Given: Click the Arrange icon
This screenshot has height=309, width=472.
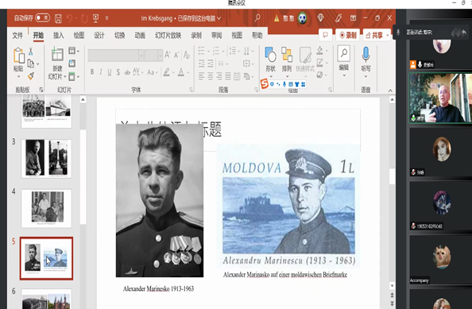Looking at the screenshot, I should pos(287,55).
